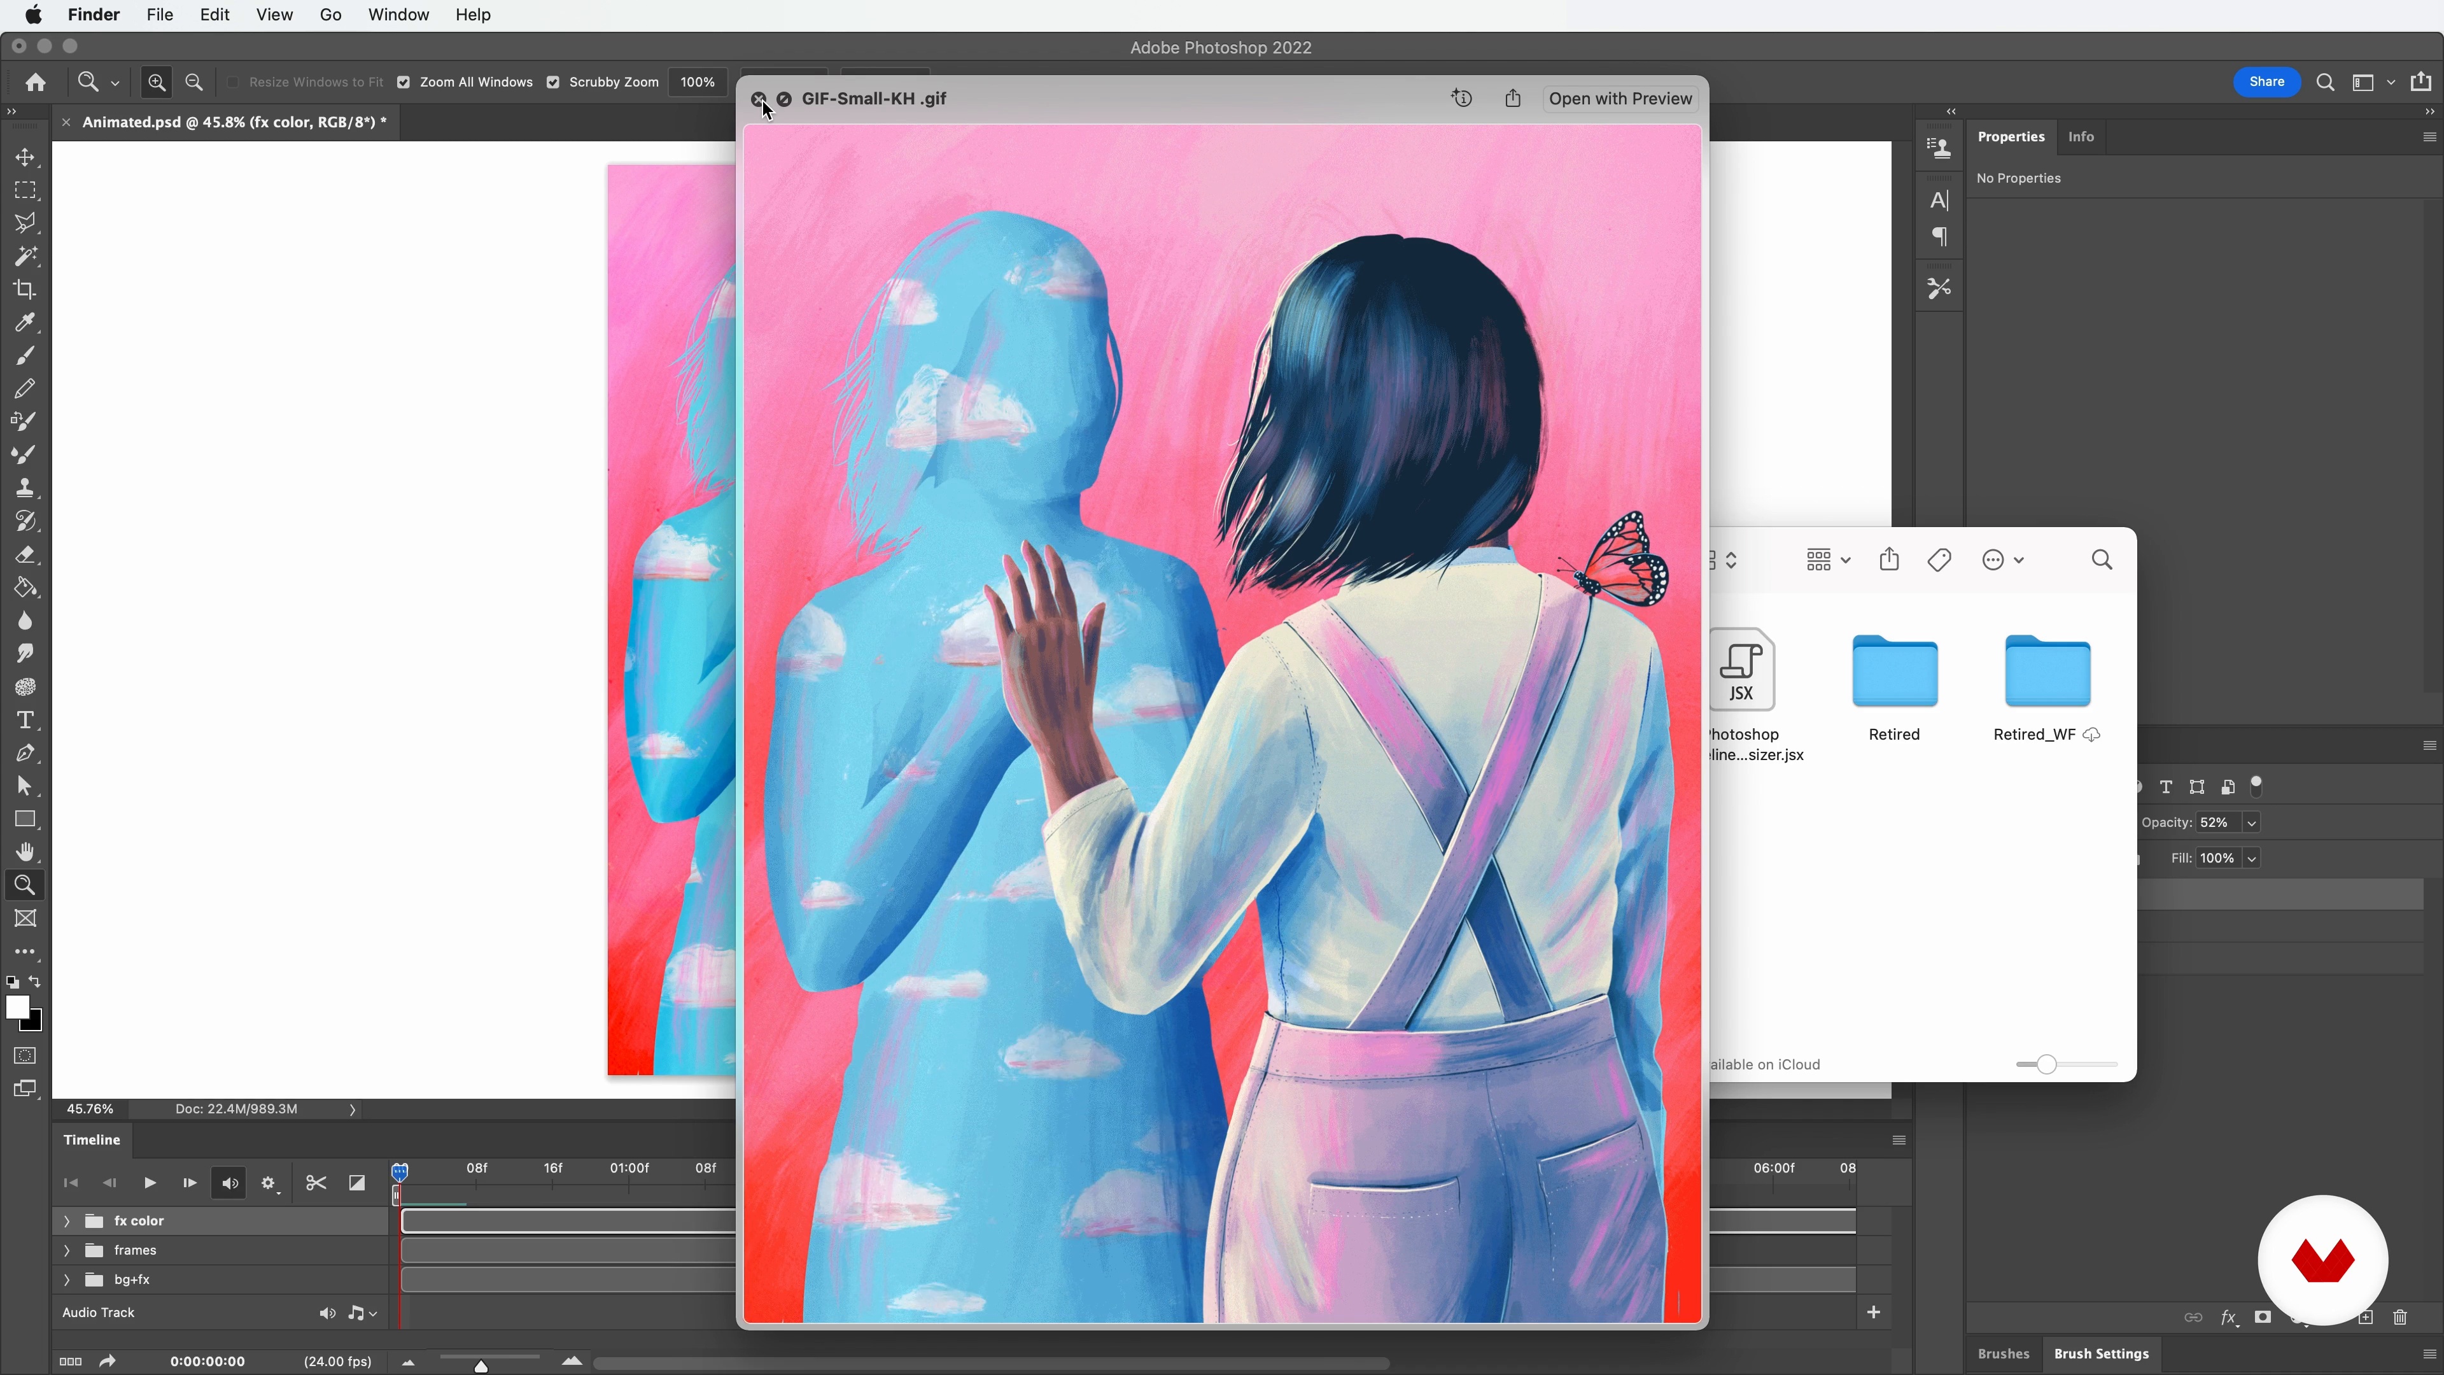Screen dimensions: 2444x1375
Task: Open timeline settings gear
Action: (x=269, y=1183)
